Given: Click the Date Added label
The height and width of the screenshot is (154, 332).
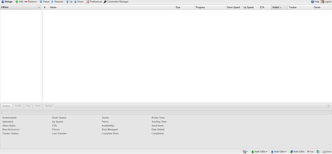Looking at the screenshot, I should point(158,129).
